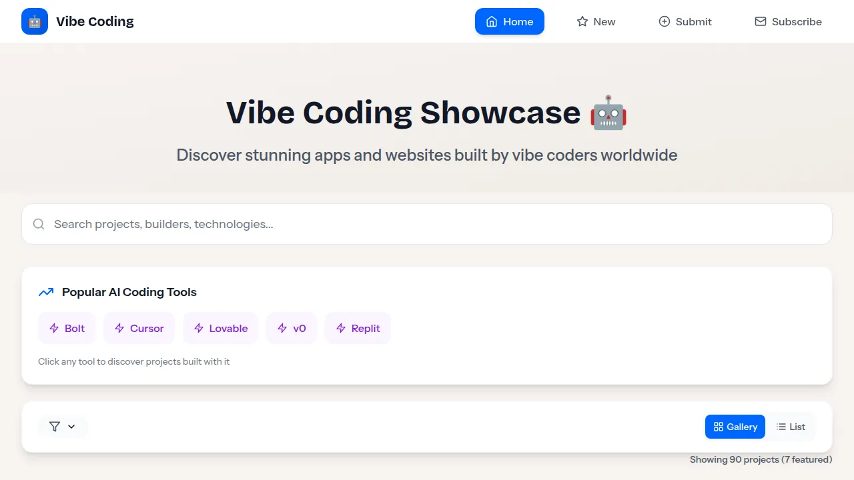Open the Subscribe page

788,21
